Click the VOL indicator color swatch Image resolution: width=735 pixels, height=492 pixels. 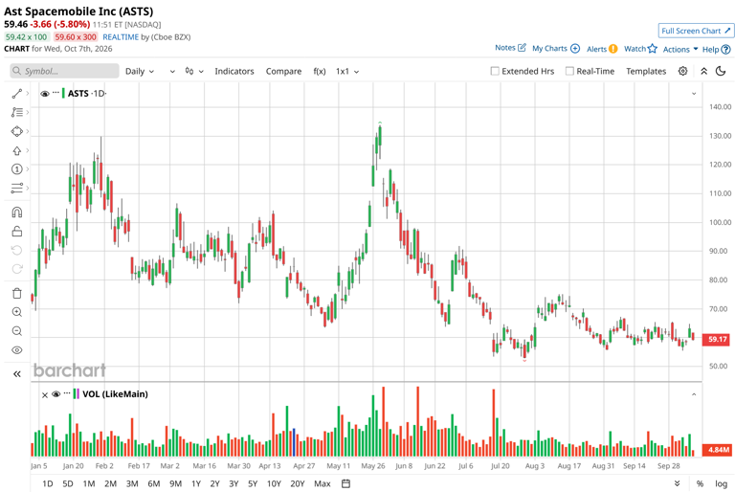(76, 394)
